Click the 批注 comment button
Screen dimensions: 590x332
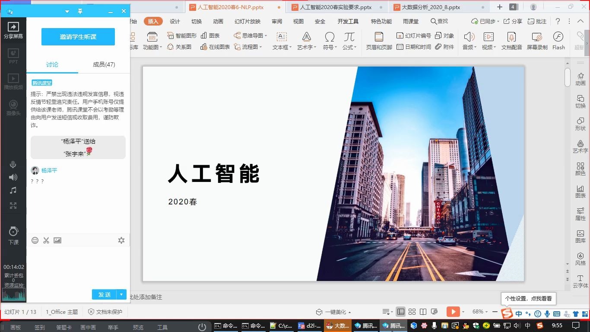pos(537,21)
